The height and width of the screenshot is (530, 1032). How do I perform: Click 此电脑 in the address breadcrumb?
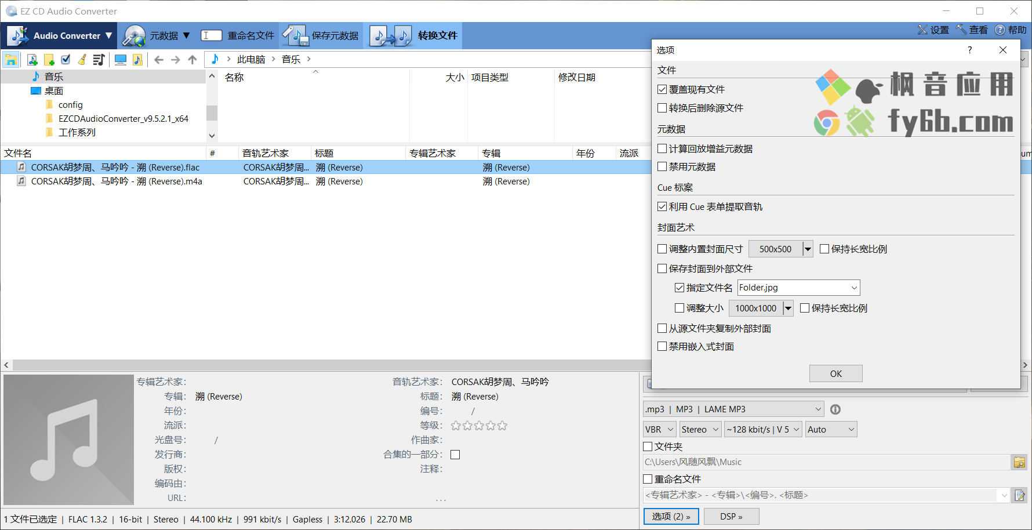[x=251, y=59]
